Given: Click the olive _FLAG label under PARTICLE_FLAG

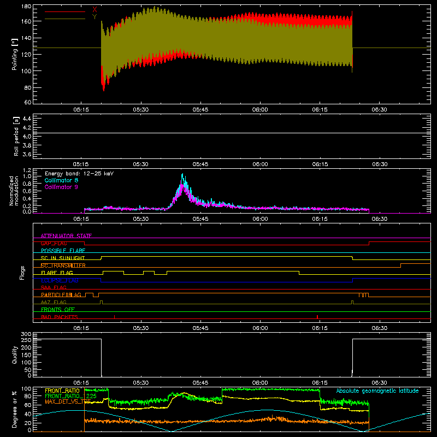Looking at the screenshot, I should coord(54,302).
